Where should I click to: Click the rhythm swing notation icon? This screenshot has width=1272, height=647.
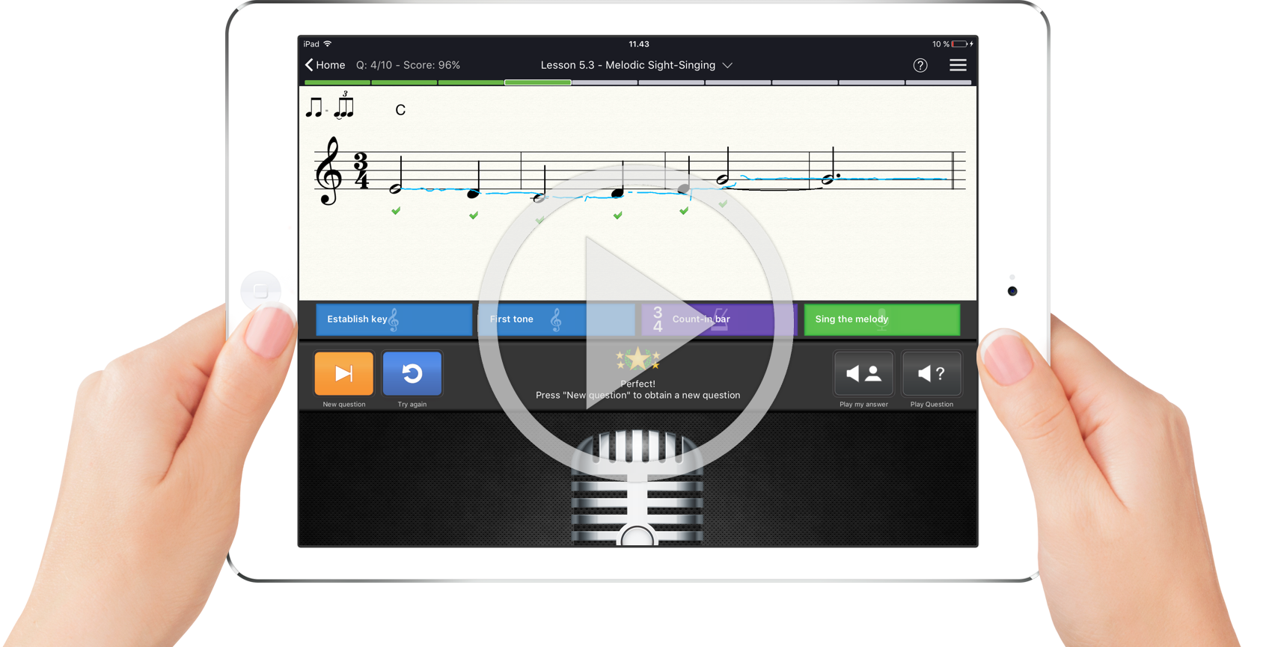click(x=330, y=107)
